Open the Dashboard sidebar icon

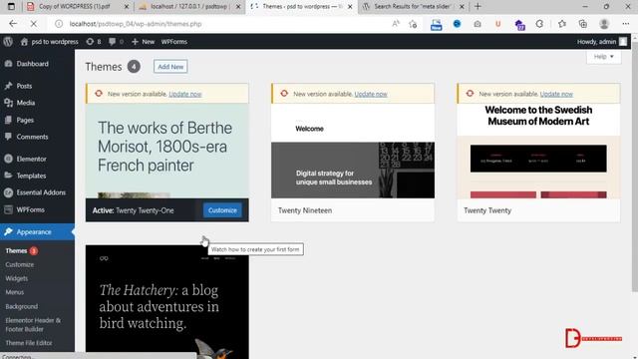(x=8, y=64)
